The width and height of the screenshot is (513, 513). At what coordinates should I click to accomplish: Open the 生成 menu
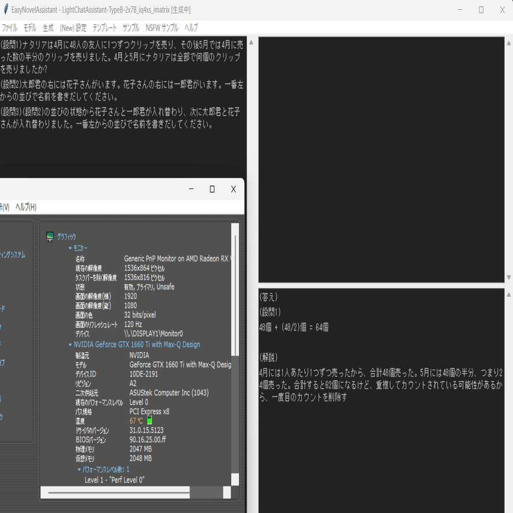[x=48, y=28]
